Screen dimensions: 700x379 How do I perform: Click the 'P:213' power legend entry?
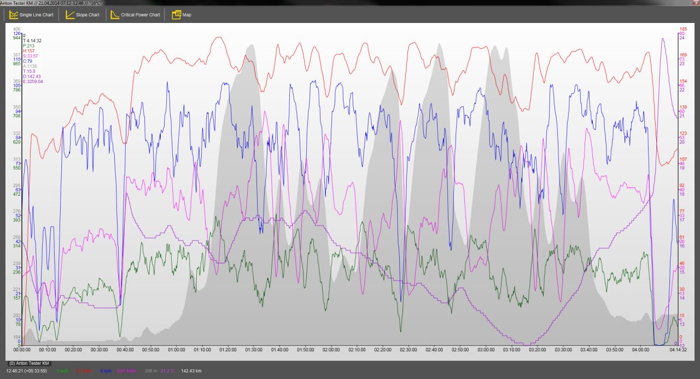(28, 46)
